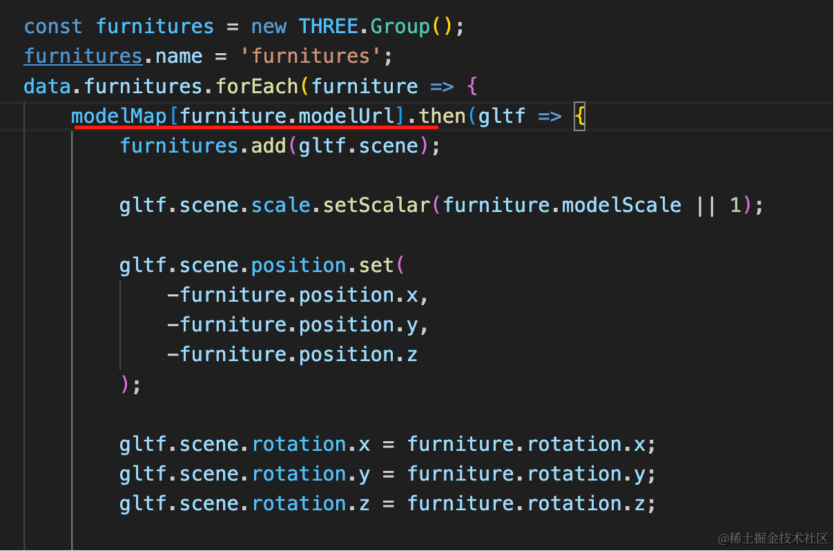Click closing ');' of position.set
The height and width of the screenshot is (551, 834).
pos(130,384)
